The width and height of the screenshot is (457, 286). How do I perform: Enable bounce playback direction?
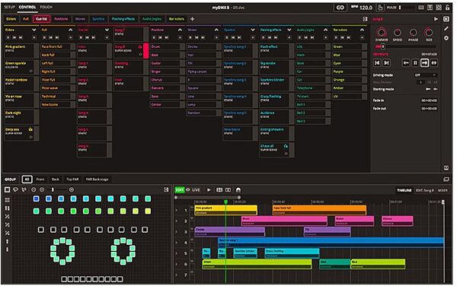tap(434, 63)
